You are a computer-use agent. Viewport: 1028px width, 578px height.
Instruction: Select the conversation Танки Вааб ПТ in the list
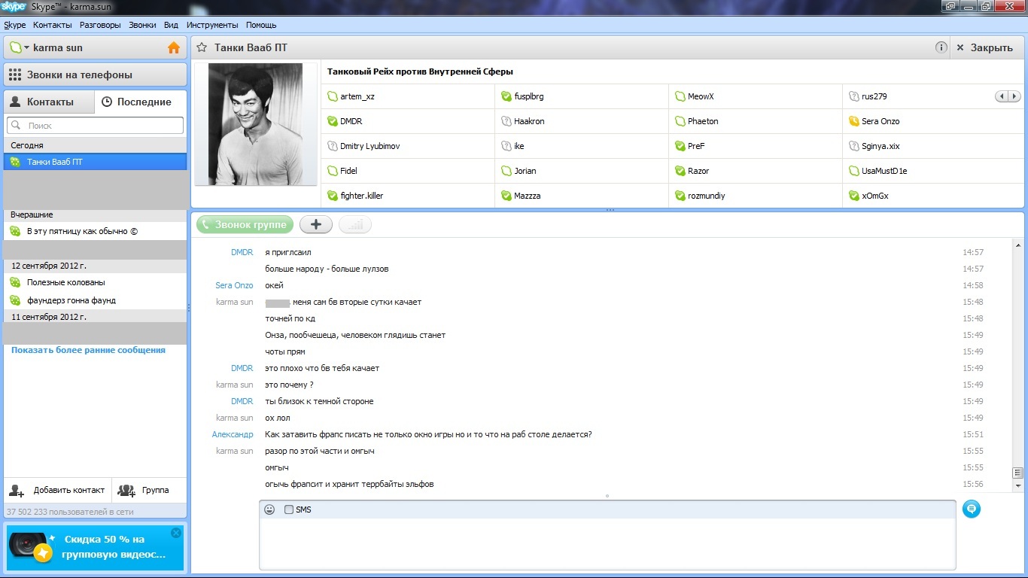(95, 162)
